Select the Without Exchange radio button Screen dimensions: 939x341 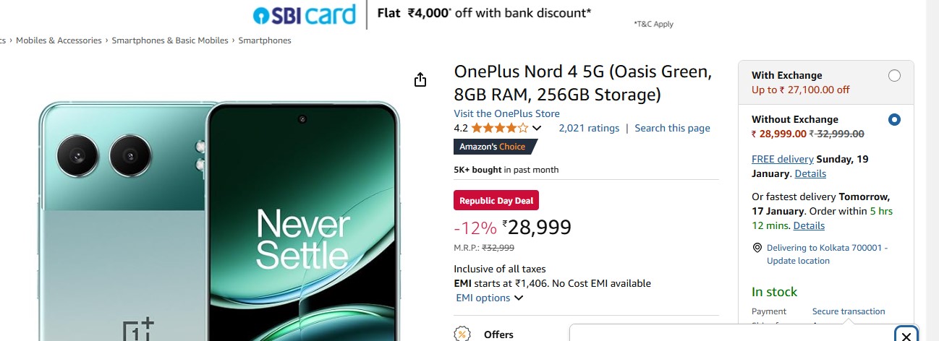894,120
